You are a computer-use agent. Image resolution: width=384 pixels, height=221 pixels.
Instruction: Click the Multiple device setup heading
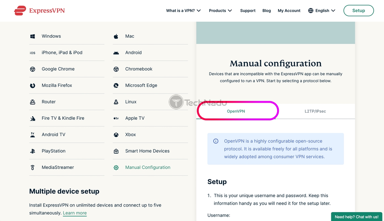(64, 191)
